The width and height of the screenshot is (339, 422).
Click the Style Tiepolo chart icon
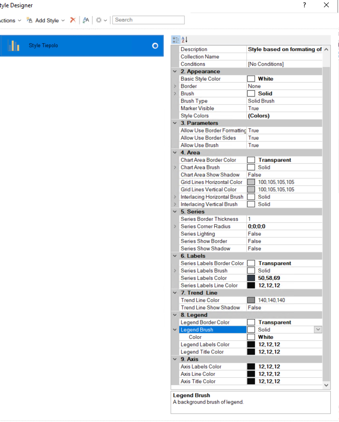tap(14, 46)
